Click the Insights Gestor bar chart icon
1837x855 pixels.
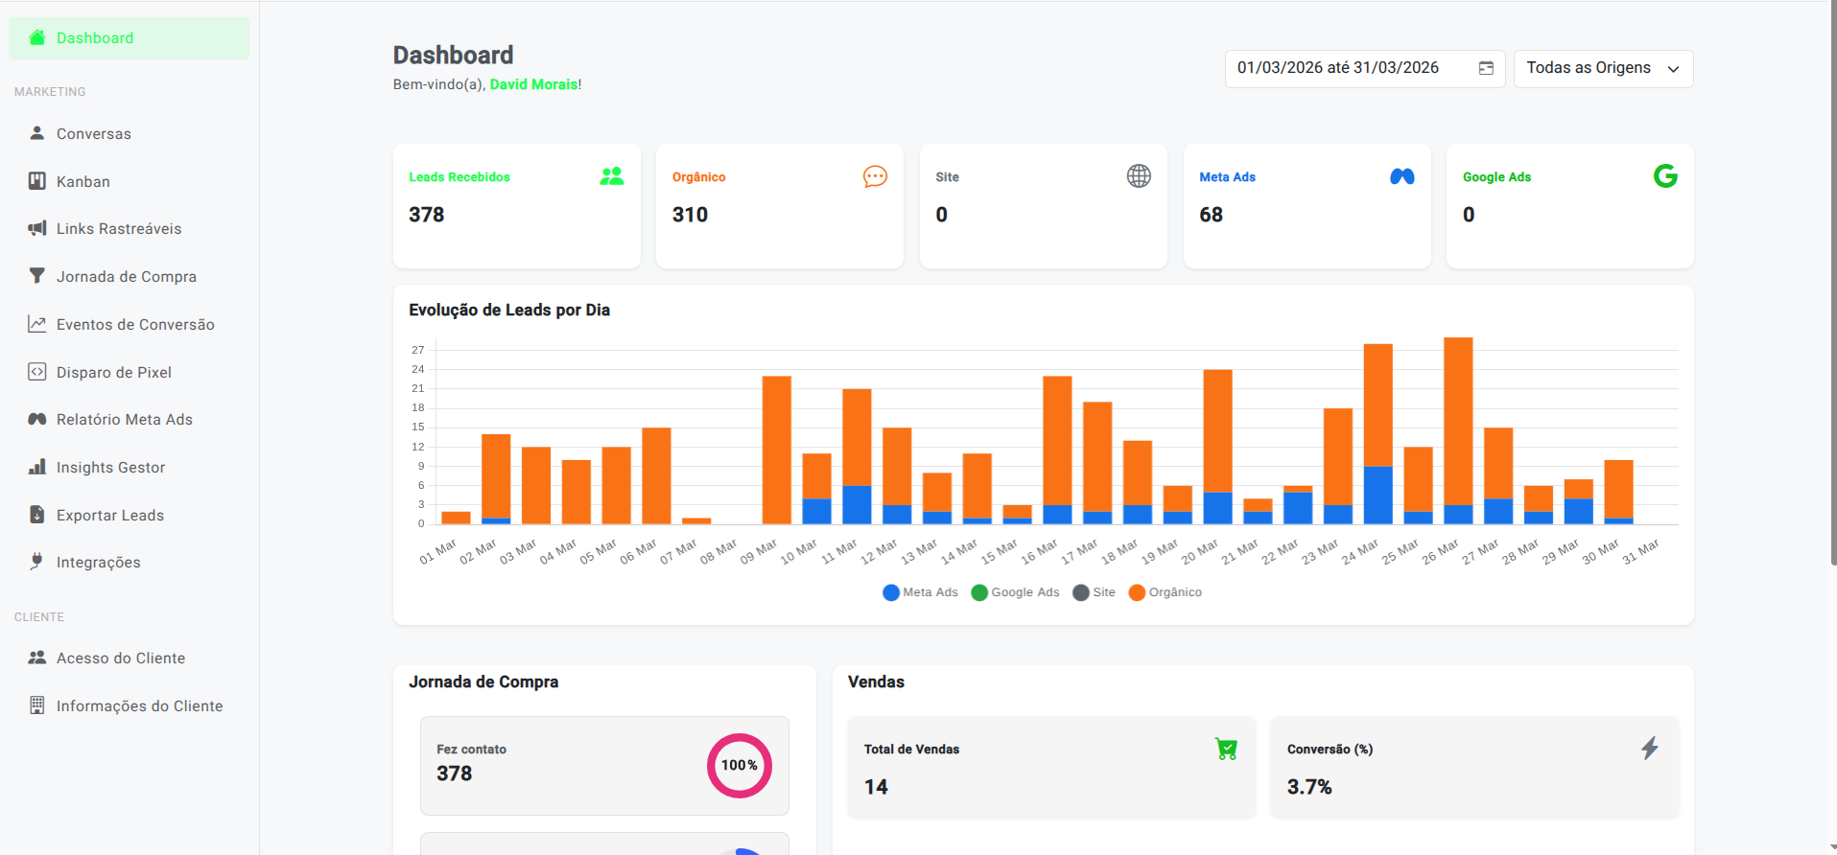(37, 467)
